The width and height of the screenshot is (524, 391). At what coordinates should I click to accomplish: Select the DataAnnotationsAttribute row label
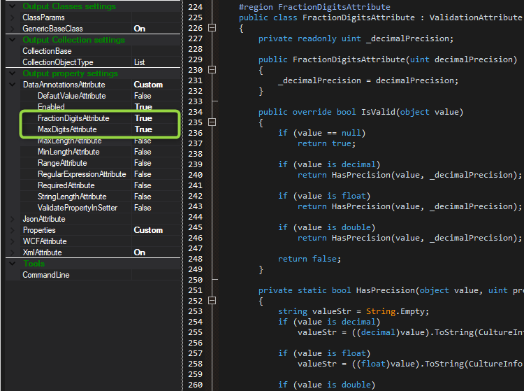point(64,85)
